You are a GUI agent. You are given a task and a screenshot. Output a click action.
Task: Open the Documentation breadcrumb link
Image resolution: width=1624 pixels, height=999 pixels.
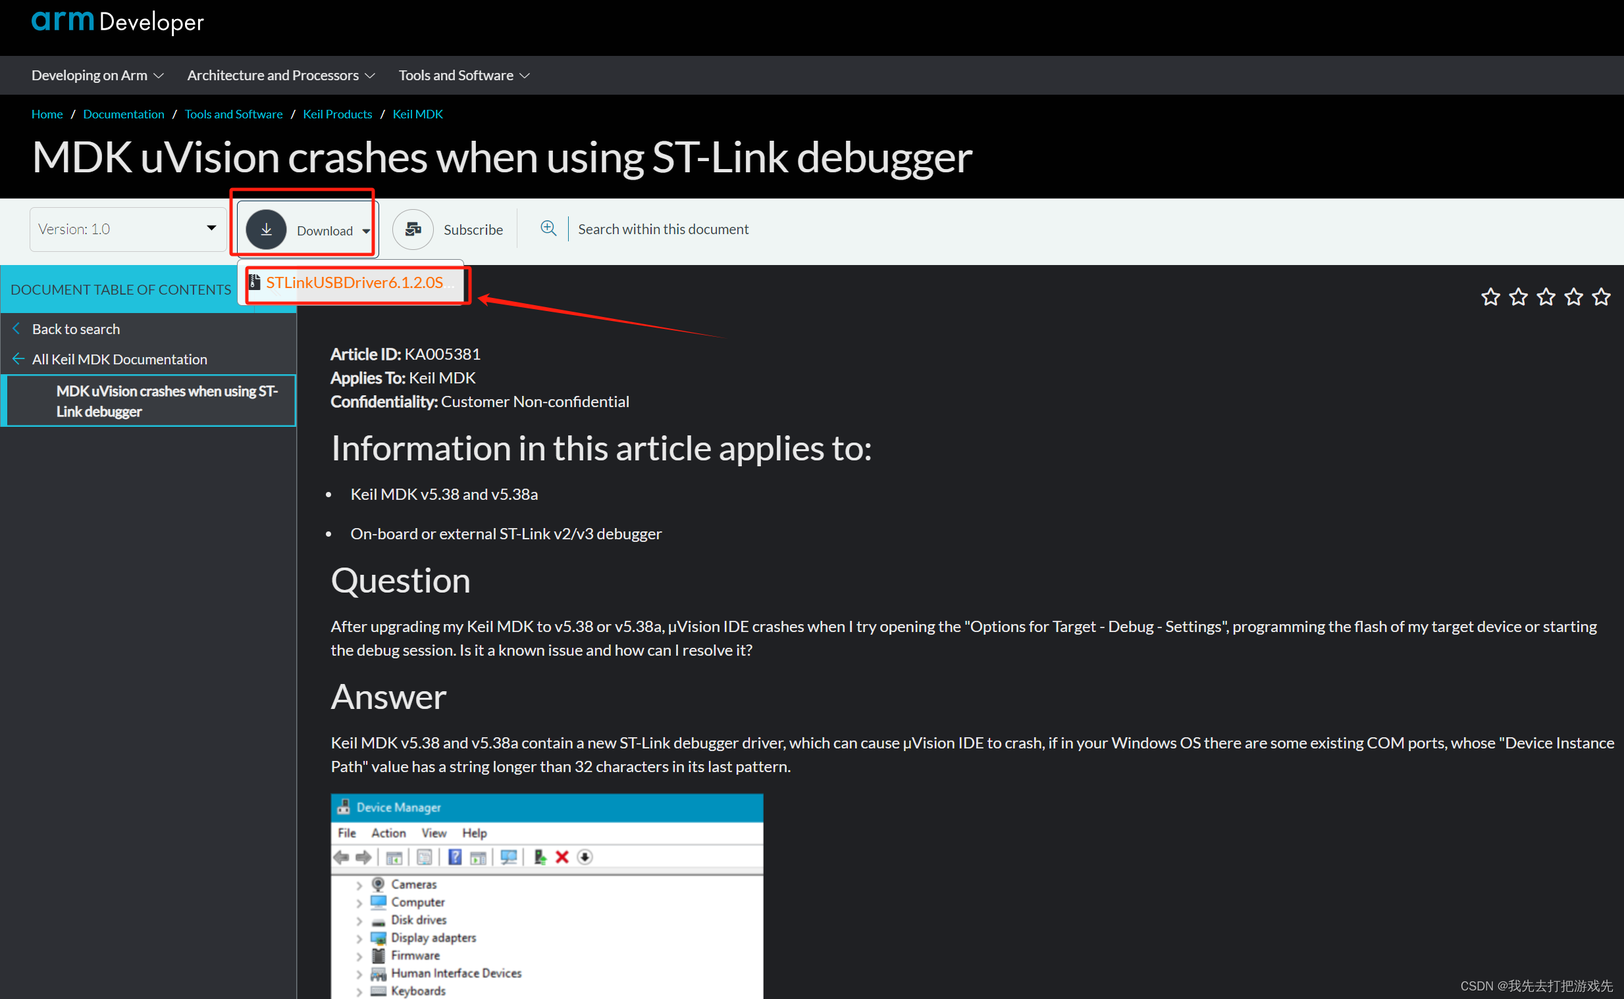click(124, 114)
